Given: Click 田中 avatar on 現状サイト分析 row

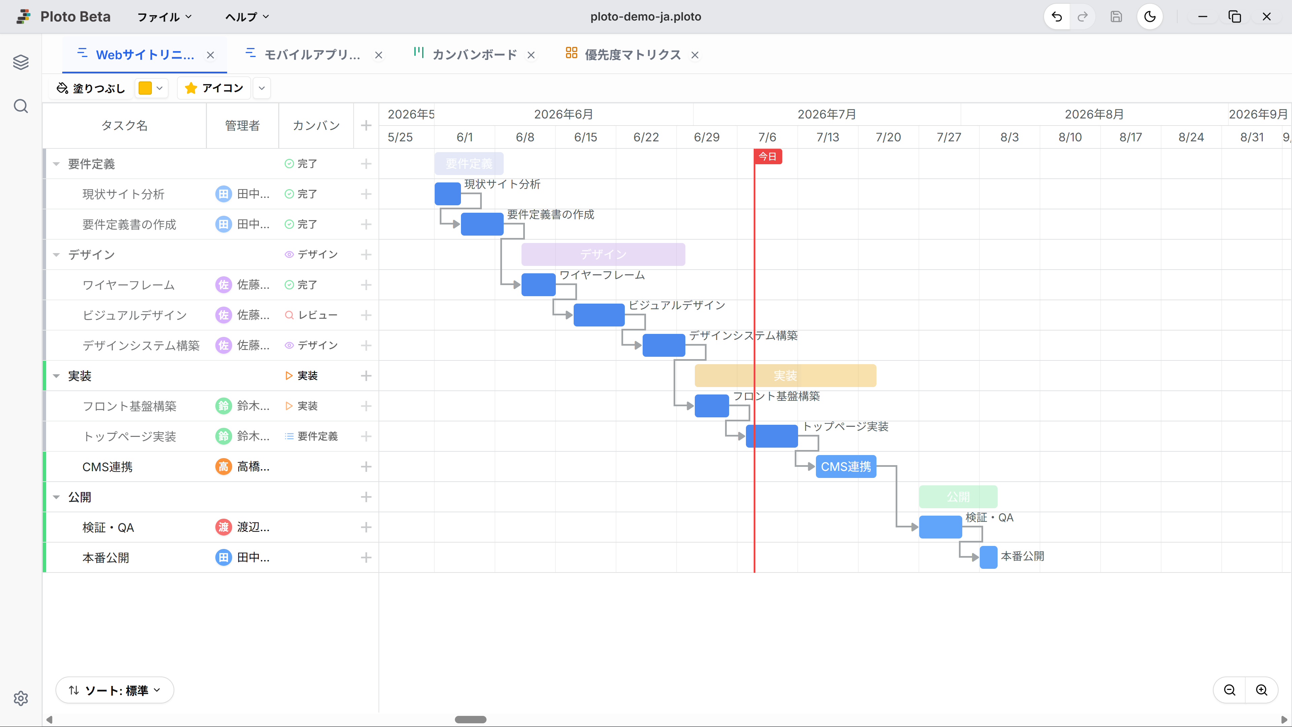Looking at the screenshot, I should click(x=223, y=194).
